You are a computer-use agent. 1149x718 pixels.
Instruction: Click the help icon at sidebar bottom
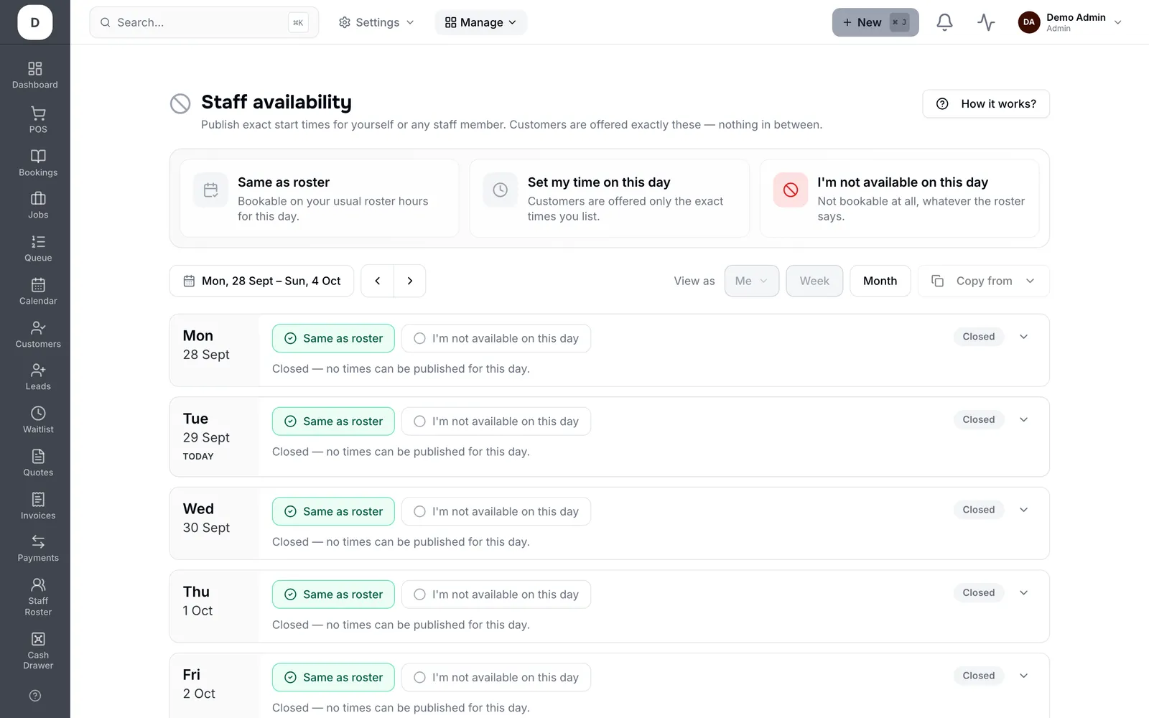coord(35,695)
